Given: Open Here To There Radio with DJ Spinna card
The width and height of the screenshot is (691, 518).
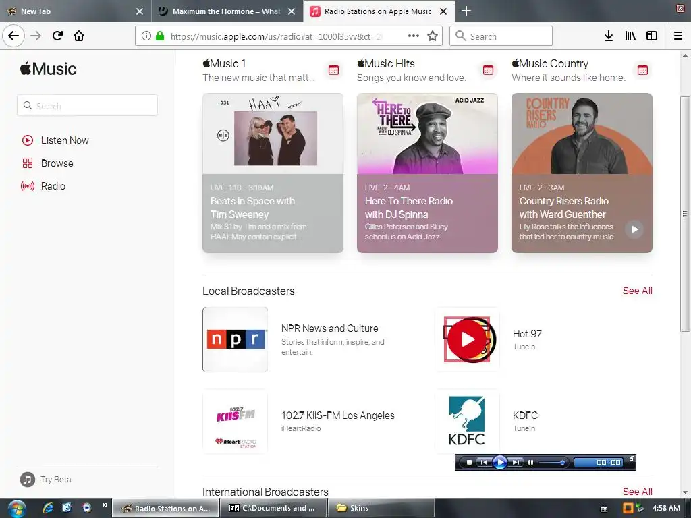Looking at the screenshot, I should point(427,173).
